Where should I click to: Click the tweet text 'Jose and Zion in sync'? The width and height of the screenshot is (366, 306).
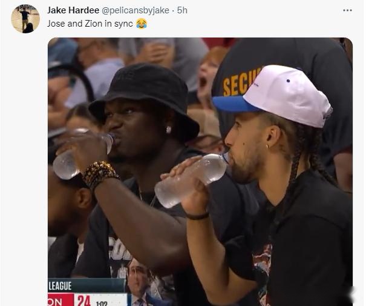(90, 24)
